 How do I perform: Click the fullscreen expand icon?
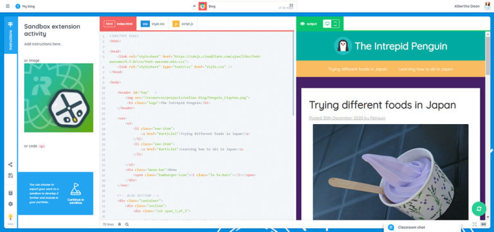click(x=475, y=224)
